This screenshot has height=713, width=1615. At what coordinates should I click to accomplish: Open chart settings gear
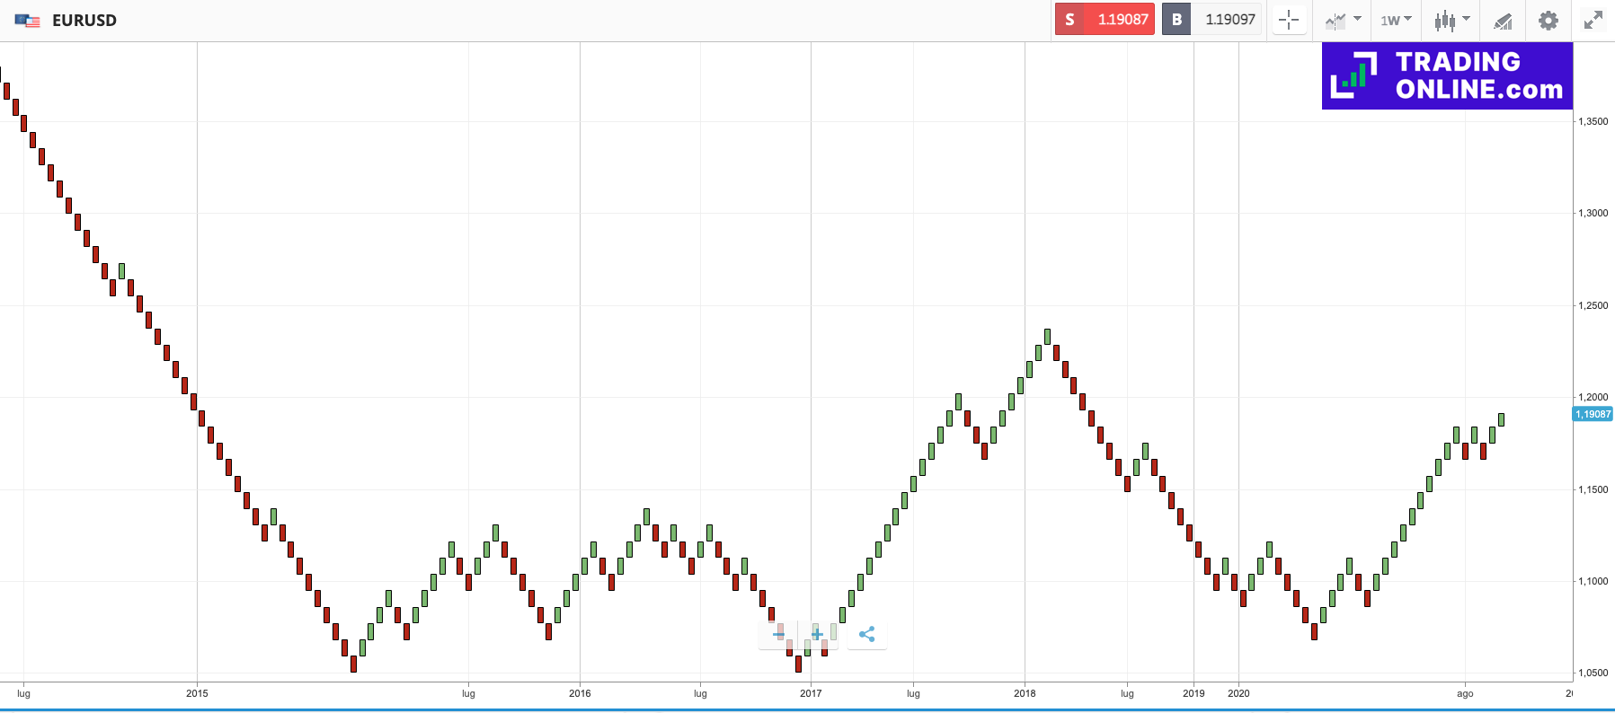tap(1548, 20)
